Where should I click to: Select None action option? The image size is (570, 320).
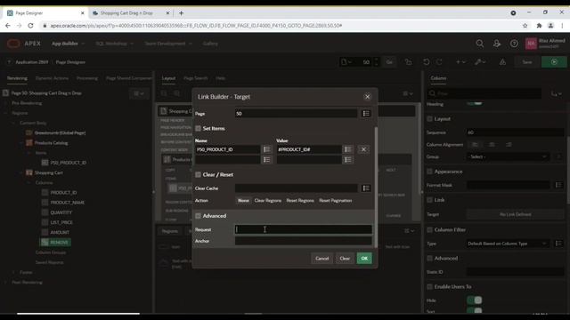[x=243, y=200]
